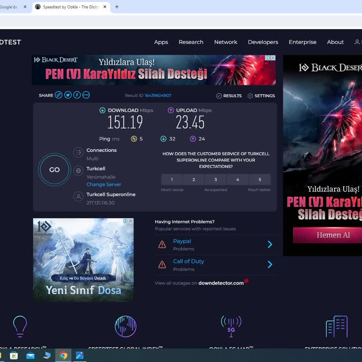Open Microsoft Store from taskbar
This screenshot has width=362, height=362.
(14, 355)
